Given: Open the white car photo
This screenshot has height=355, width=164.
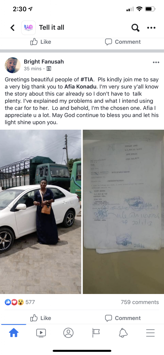Looking at the screenshot, I should pos(41,212).
